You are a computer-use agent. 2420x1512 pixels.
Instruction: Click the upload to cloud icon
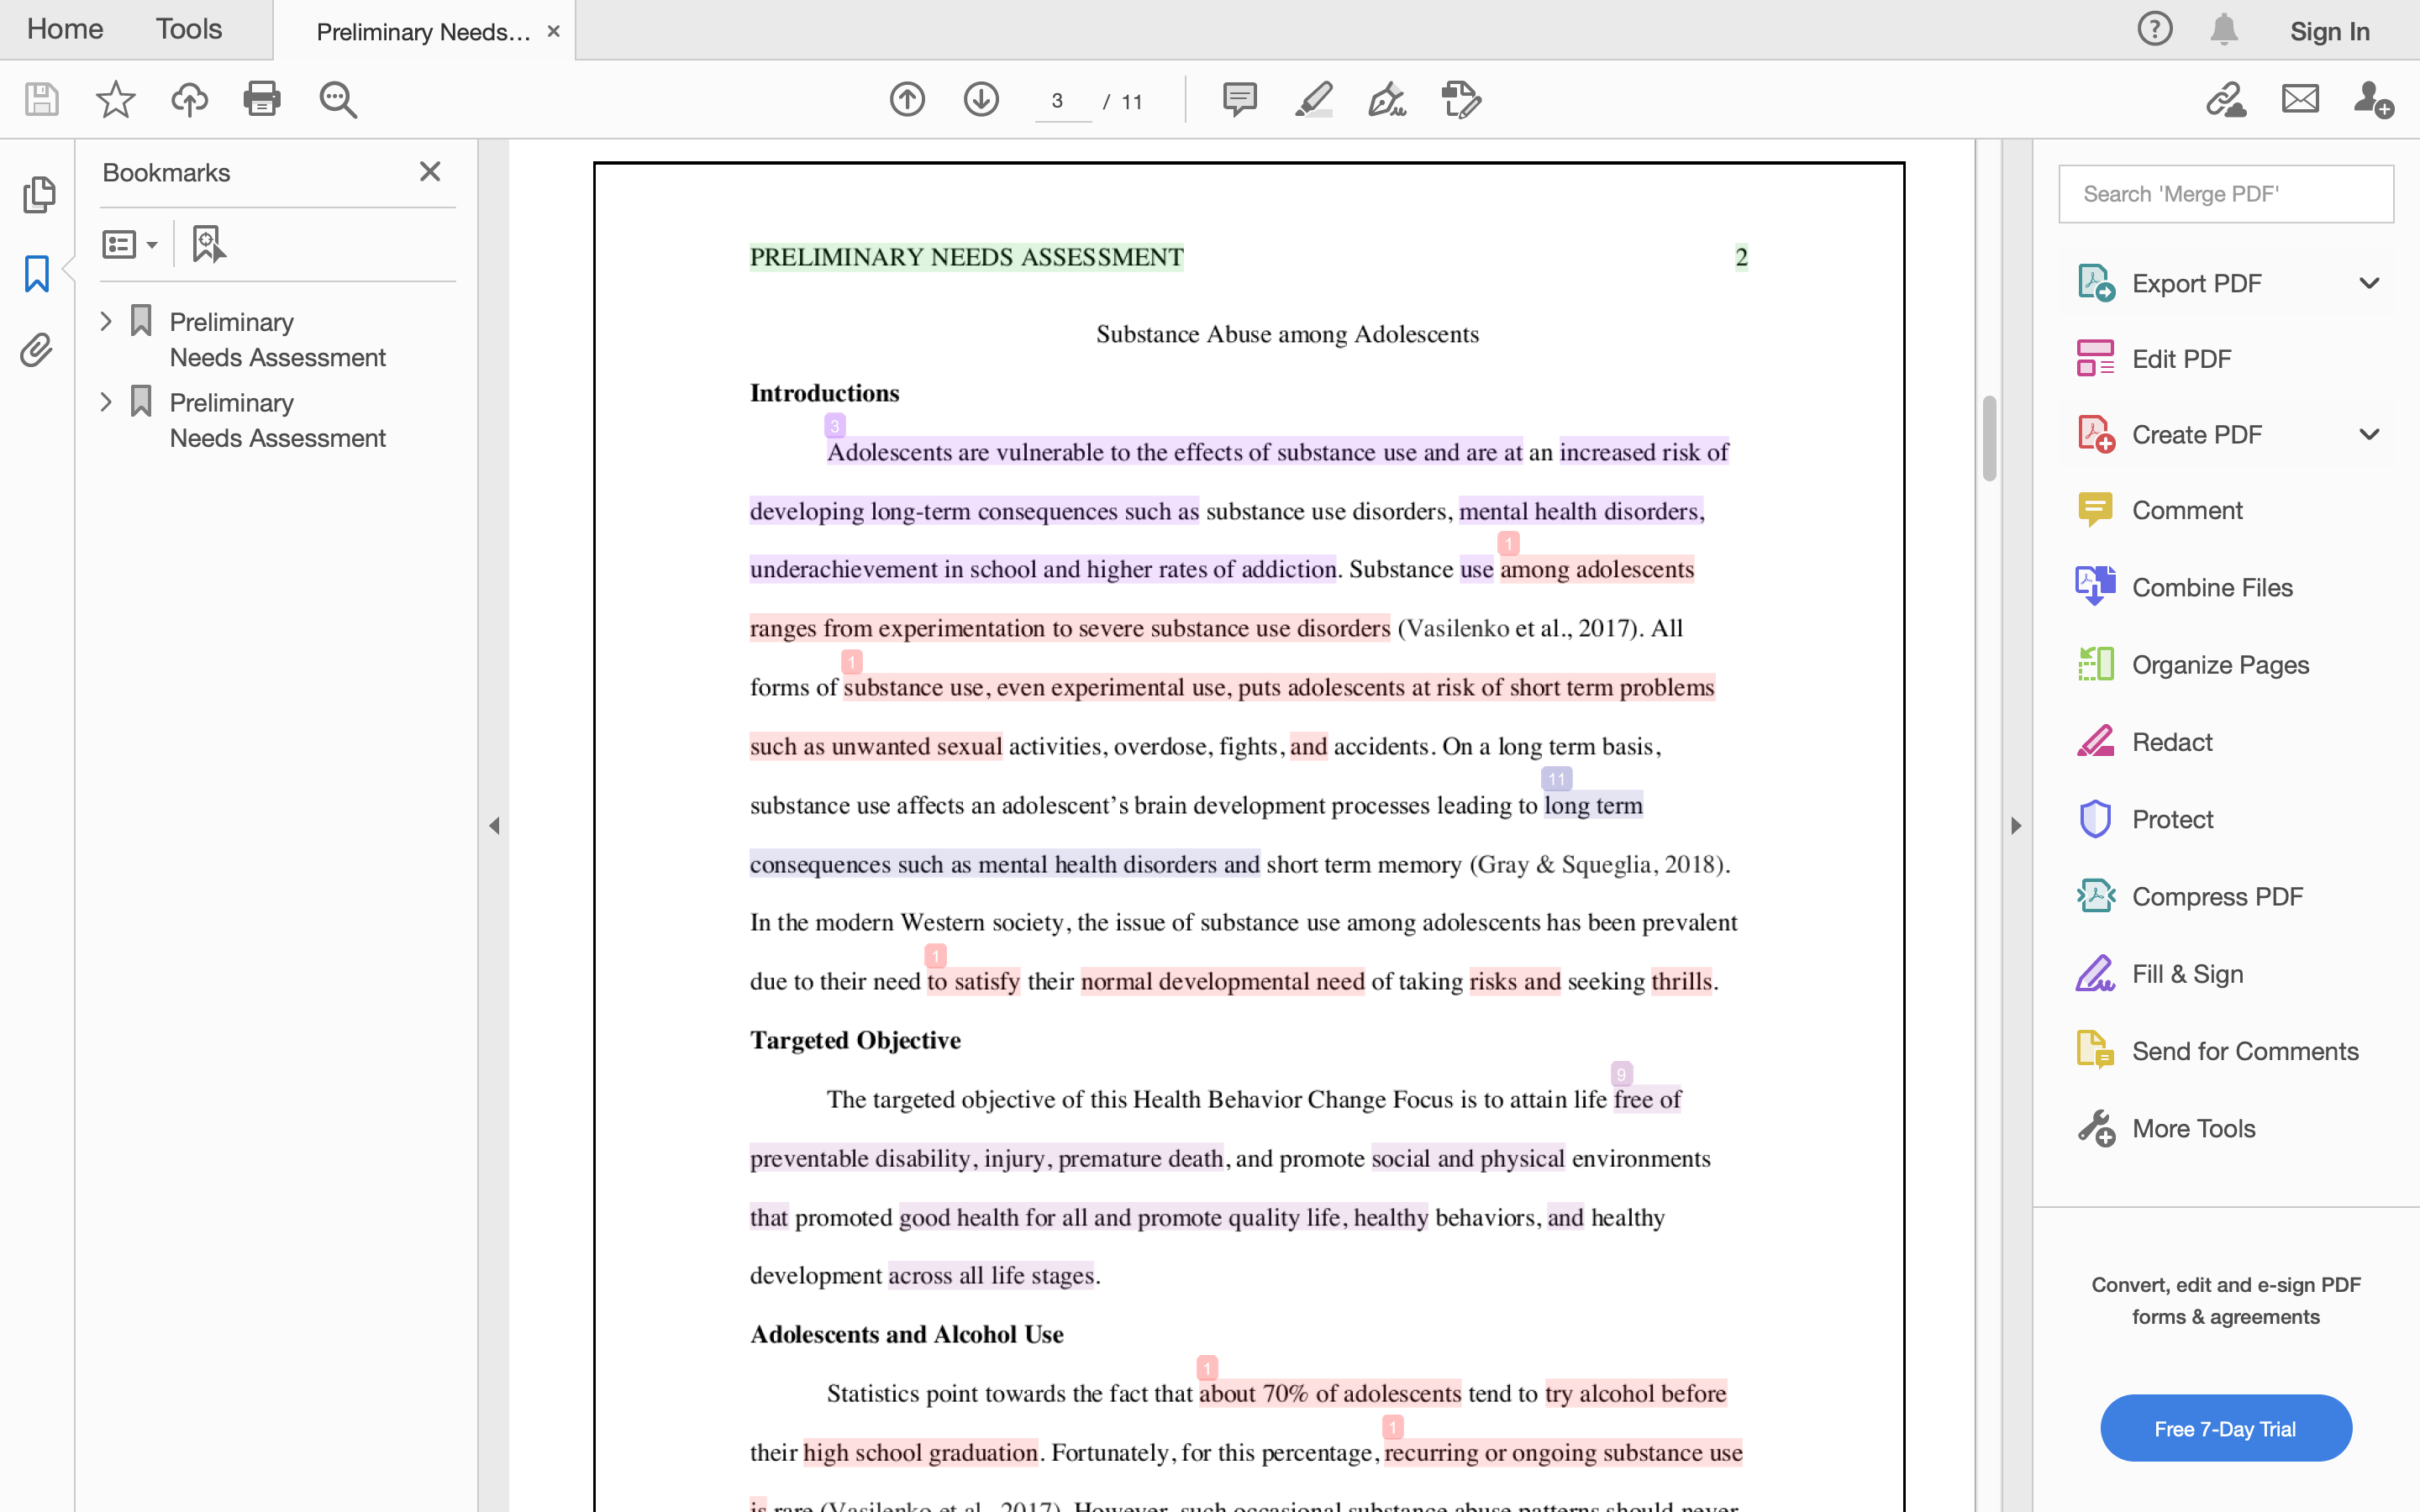[189, 99]
